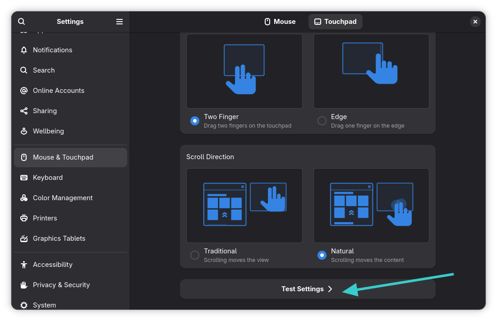
Task: Open Color Management settings
Action: [63, 197]
